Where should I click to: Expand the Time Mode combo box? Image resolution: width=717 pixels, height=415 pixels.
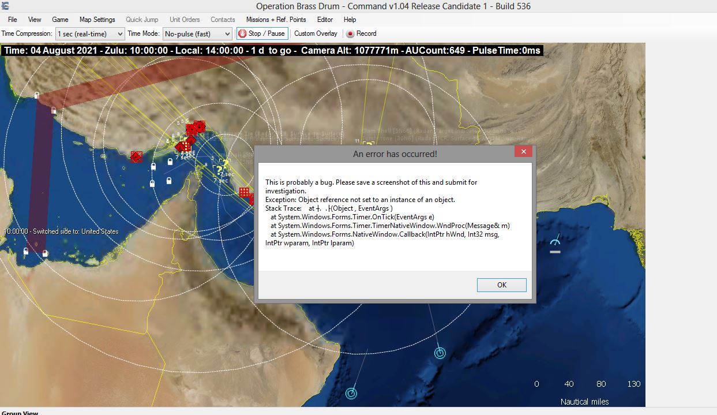[197, 34]
